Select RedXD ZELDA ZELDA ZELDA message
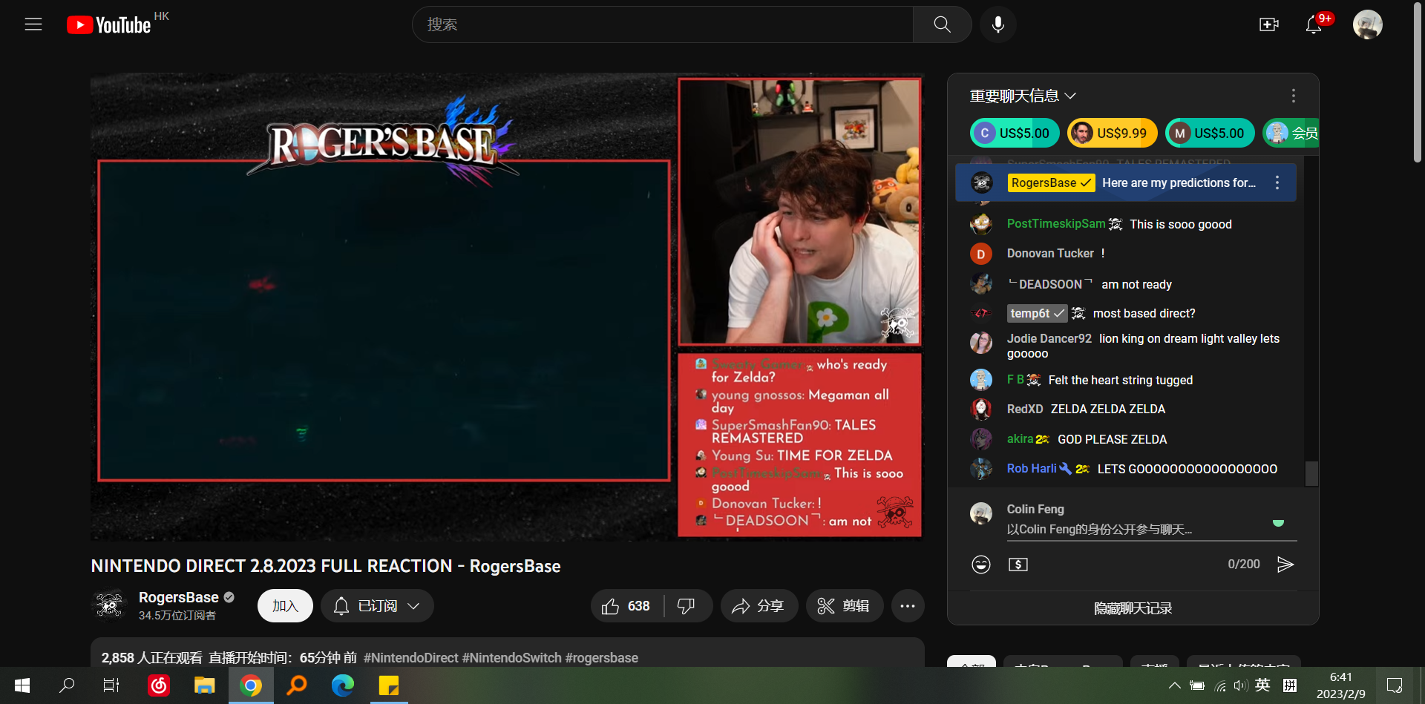Image resolution: width=1425 pixels, height=704 pixels. [x=1125, y=409]
